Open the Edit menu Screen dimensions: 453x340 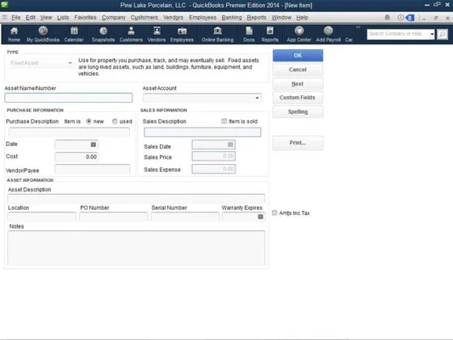tap(31, 18)
